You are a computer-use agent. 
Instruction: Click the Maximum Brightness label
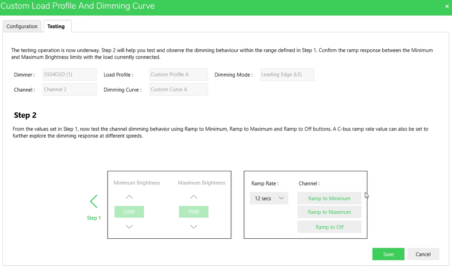[202, 183]
